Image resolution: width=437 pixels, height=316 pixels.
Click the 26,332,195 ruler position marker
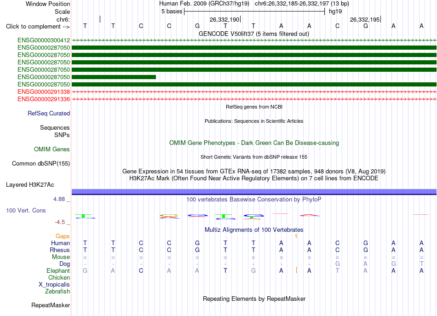click(365, 19)
